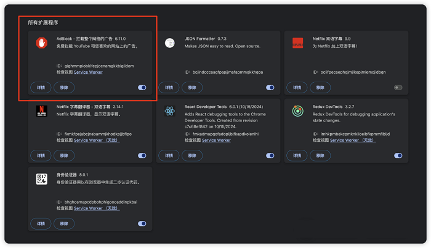431x248 pixels.
Task: Click the JSON Formatter extension icon
Action: pos(169,43)
